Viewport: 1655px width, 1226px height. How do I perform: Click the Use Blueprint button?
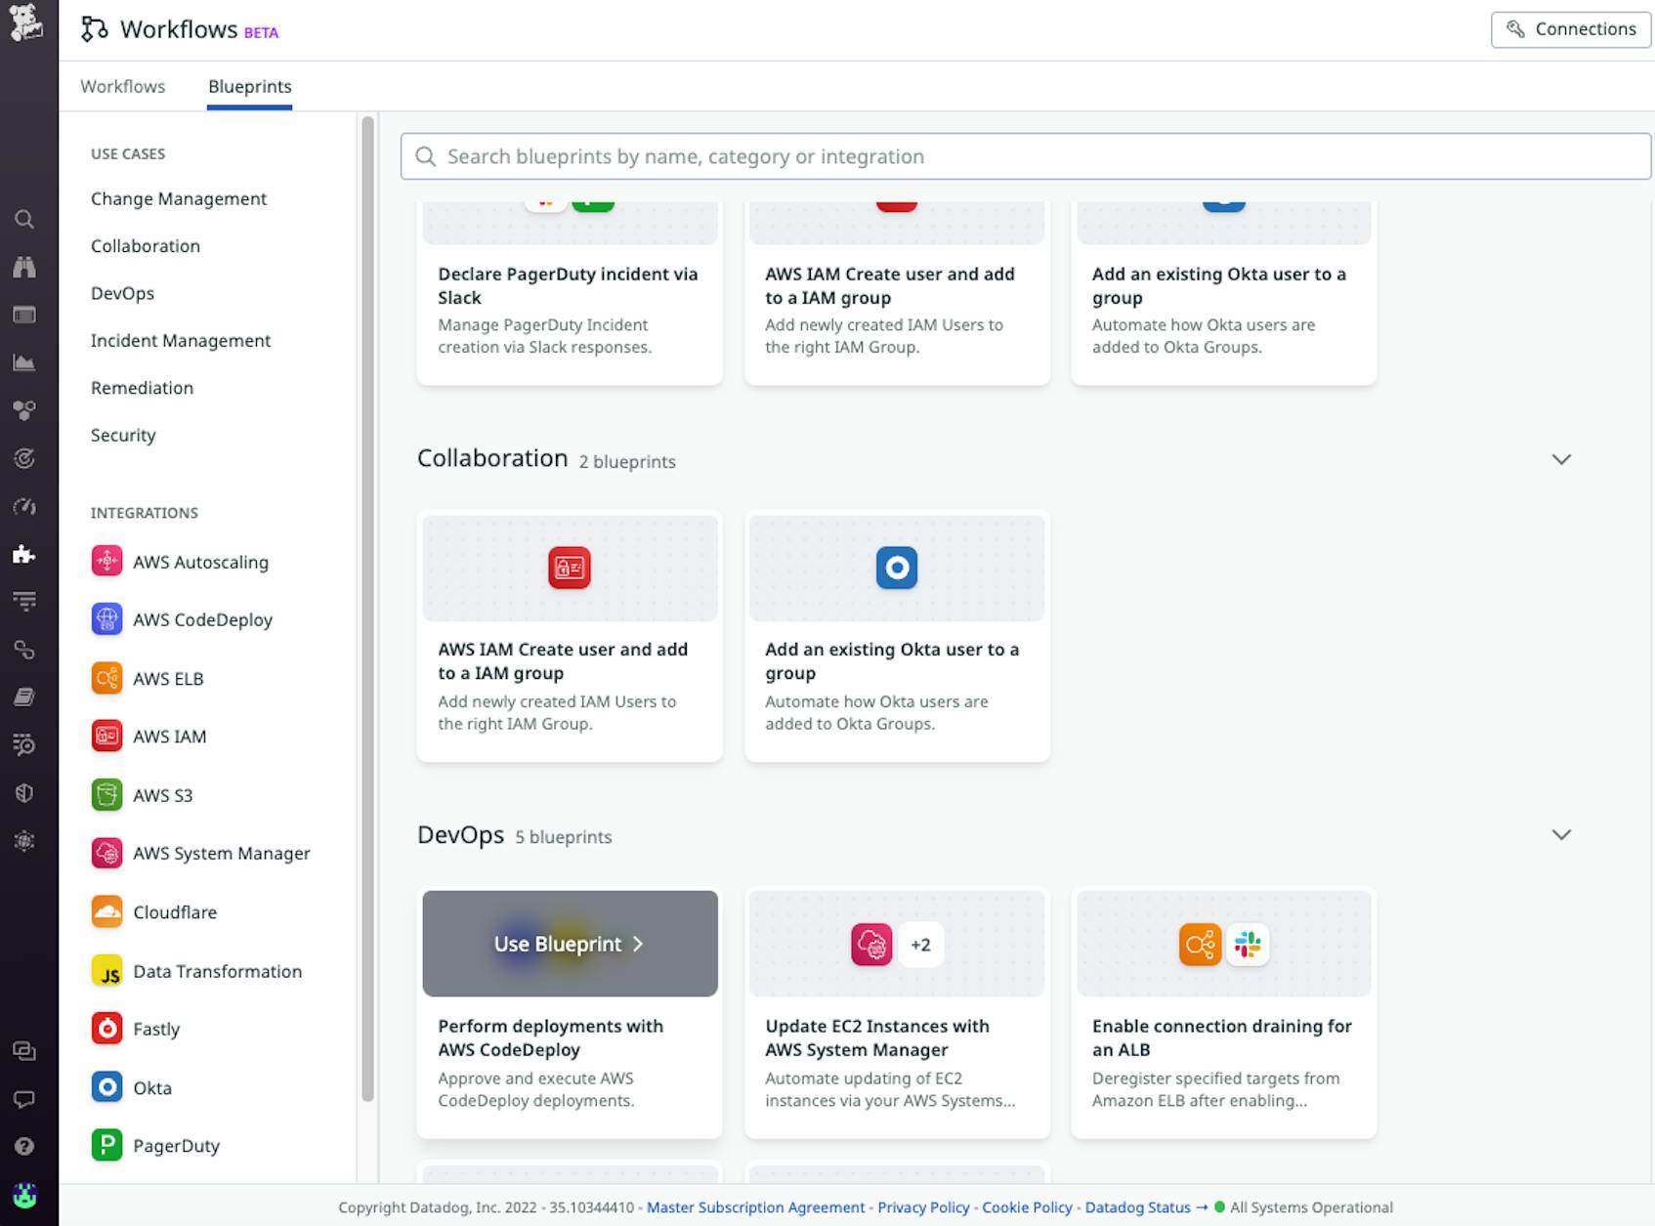(569, 944)
